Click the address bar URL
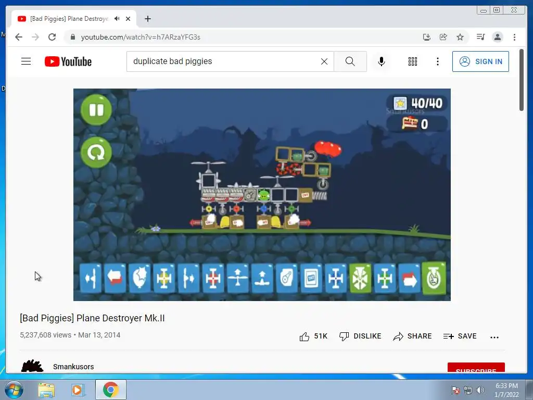533x400 pixels. tap(141, 37)
